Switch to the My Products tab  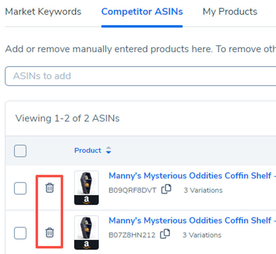(230, 11)
